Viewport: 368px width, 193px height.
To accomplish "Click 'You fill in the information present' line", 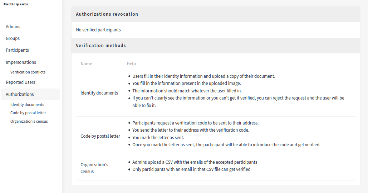I will click(187, 83).
